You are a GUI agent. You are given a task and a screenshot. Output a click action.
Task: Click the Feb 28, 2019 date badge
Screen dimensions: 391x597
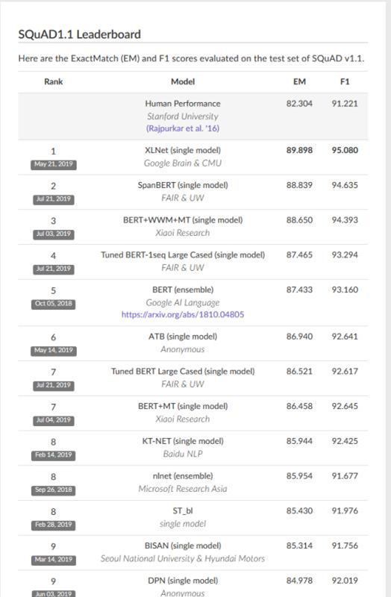click(53, 525)
